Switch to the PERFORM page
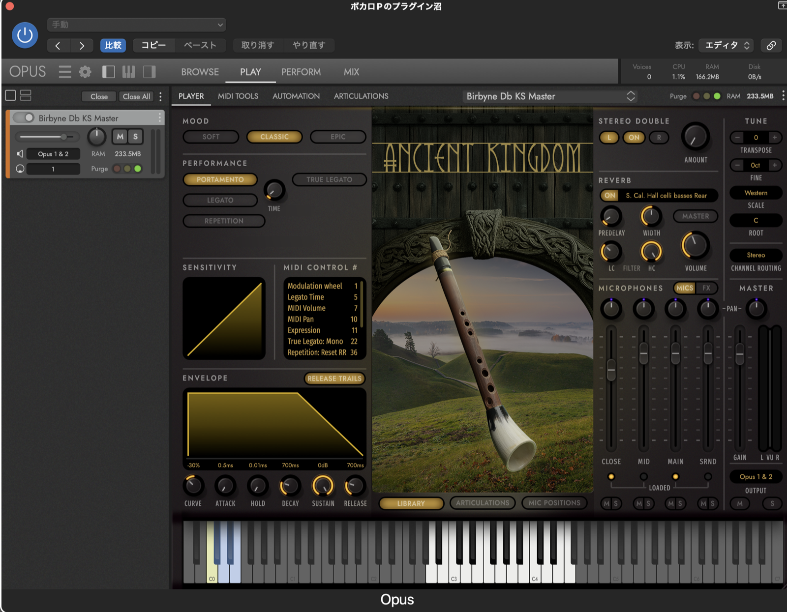 301,72
